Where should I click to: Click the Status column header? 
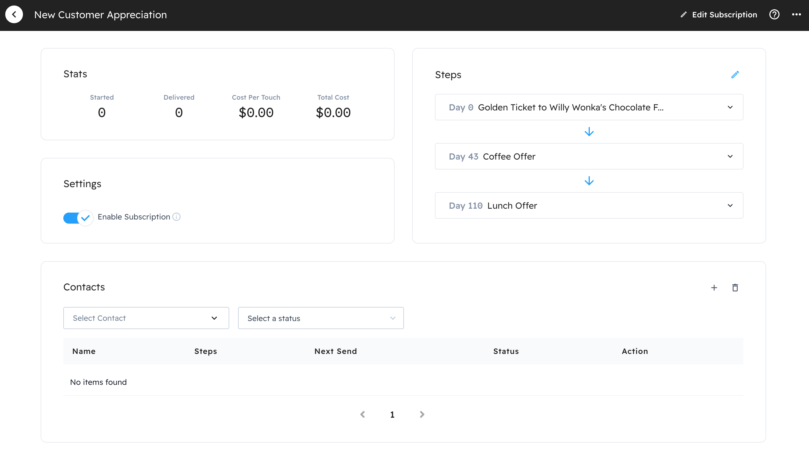506,351
